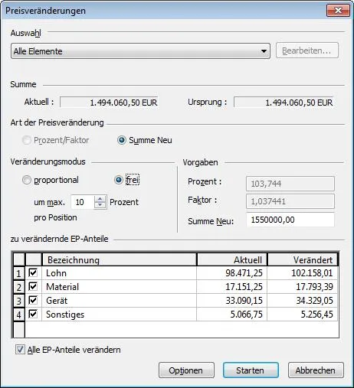
Task: Open the Optionen button
Action: [x=186, y=370]
